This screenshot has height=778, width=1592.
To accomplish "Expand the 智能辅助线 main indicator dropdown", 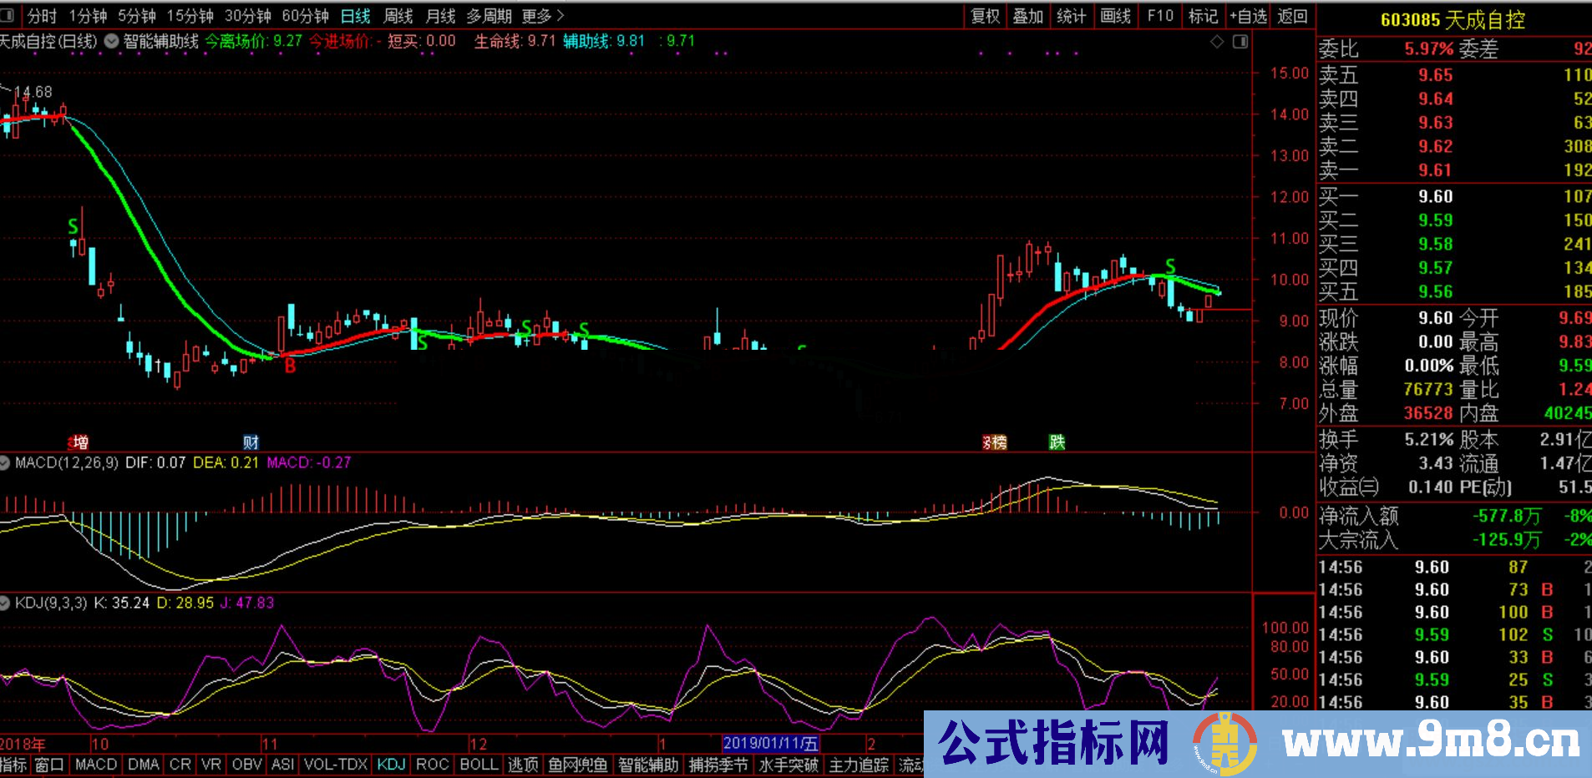I will pyautogui.click(x=111, y=41).
